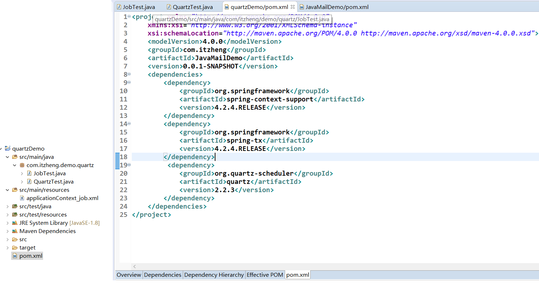Image resolution: width=539 pixels, height=285 pixels.
Task: Click the target folder icon
Action: [15, 247]
